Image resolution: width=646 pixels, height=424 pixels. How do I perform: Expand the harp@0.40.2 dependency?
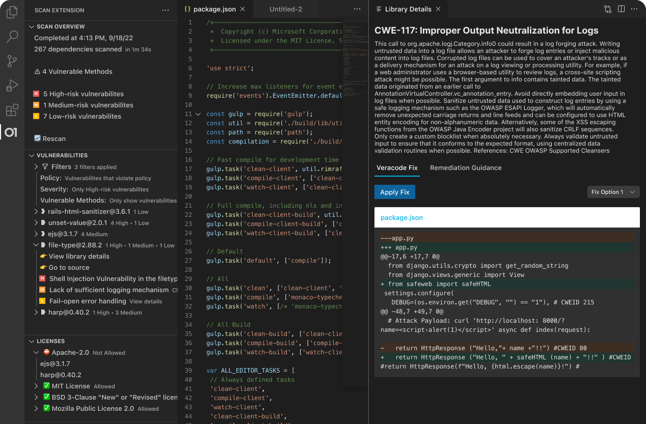[36, 313]
